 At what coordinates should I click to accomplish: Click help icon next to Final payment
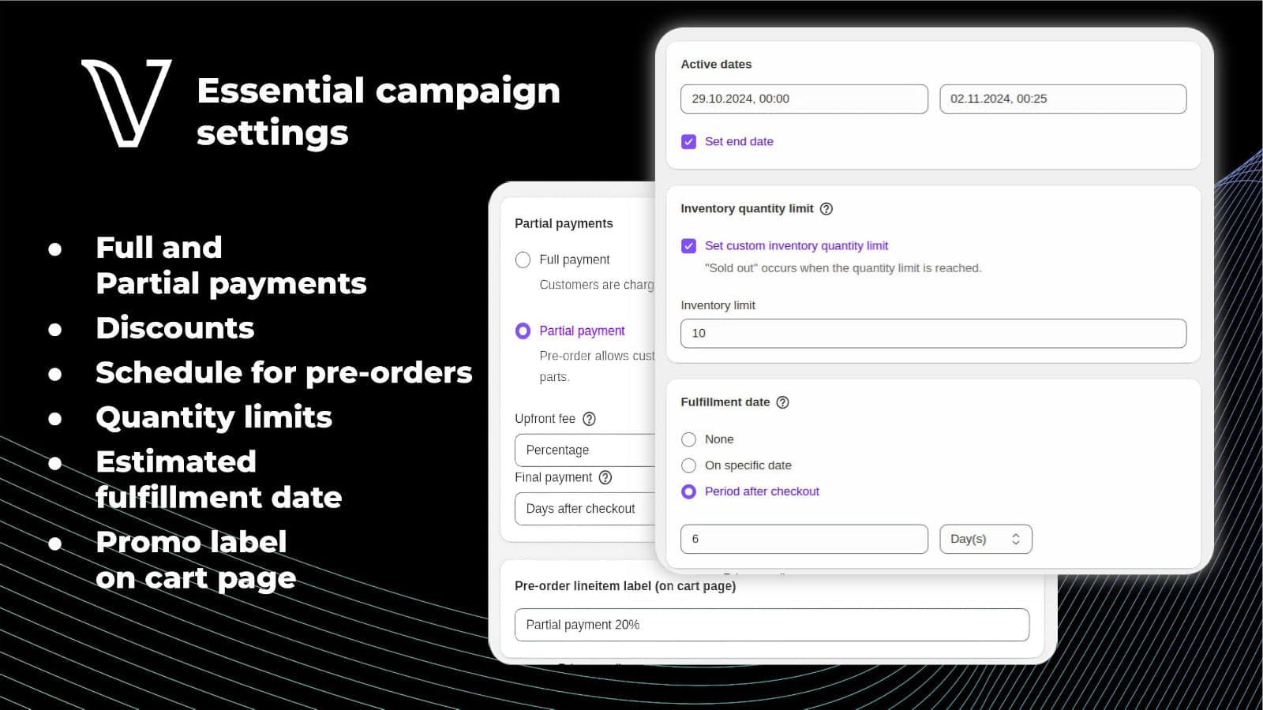605,477
